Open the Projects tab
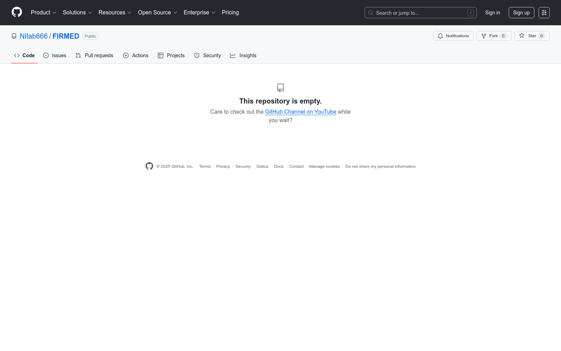The width and height of the screenshot is (561, 351). click(x=171, y=55)
